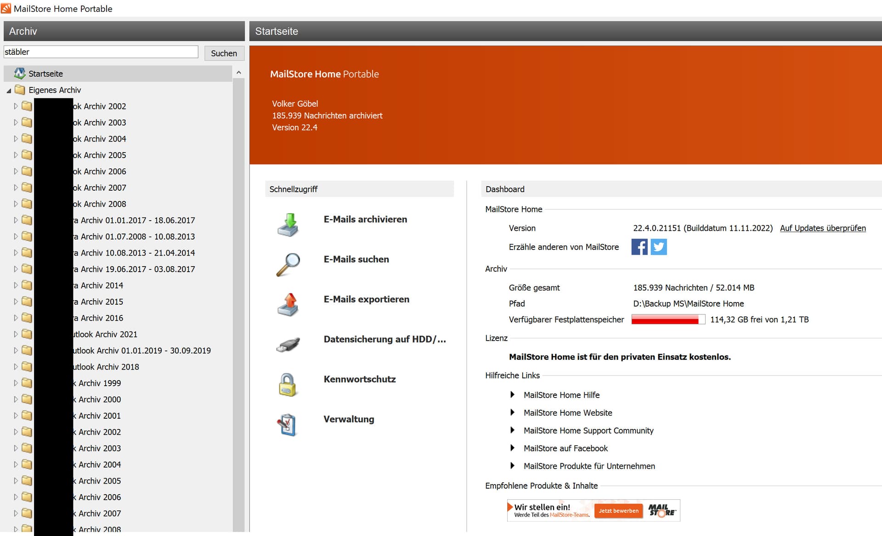Click the Jetzt bewerben banner button

click(618, 511)
